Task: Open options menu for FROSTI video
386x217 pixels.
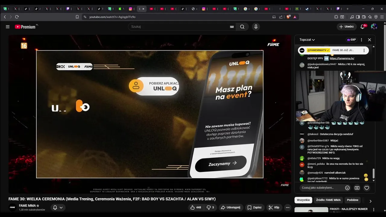Action: pos(374,209)
